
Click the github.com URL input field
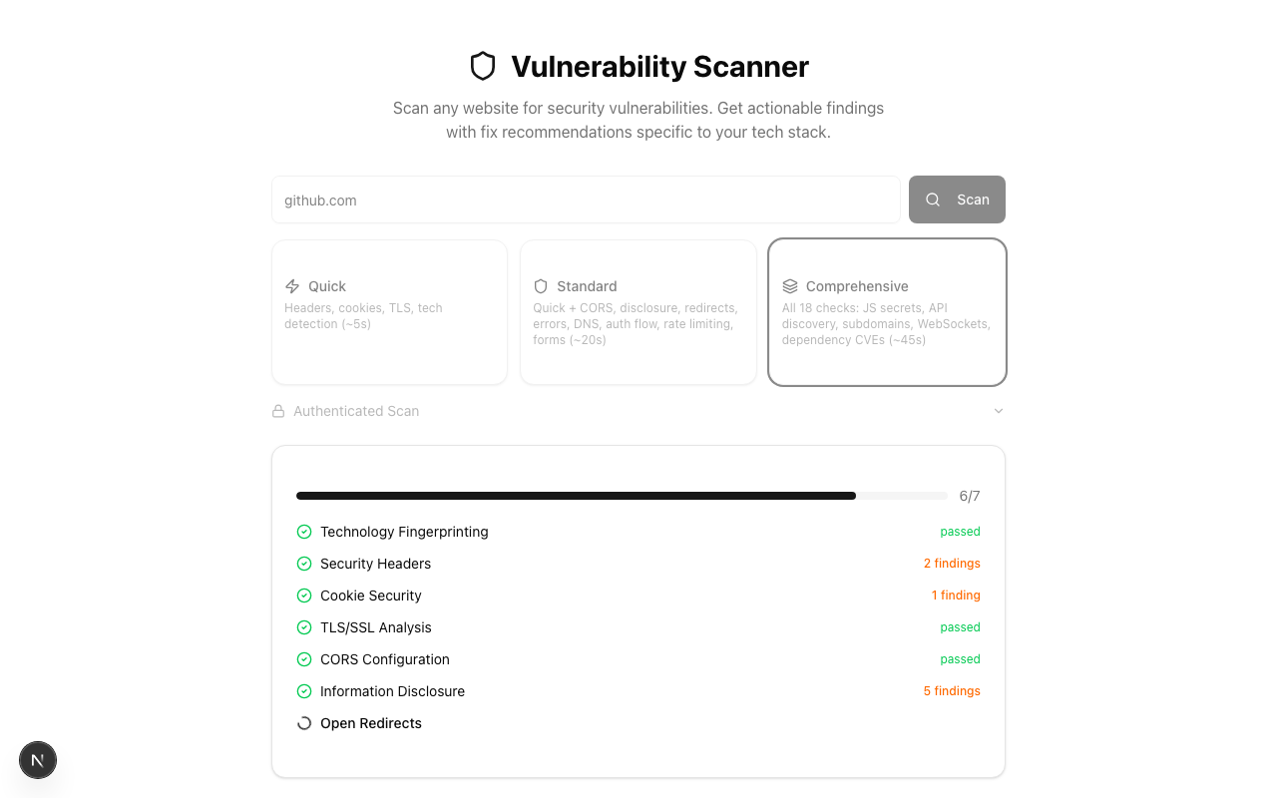coord(586,199)
